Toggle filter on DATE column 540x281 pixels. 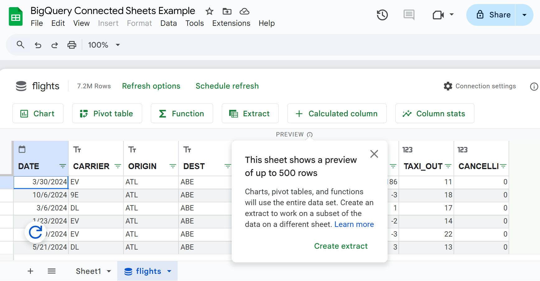point(63,166)
